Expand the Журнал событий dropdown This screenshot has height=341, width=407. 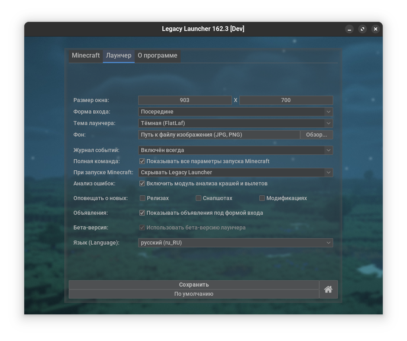pos(235,150)
